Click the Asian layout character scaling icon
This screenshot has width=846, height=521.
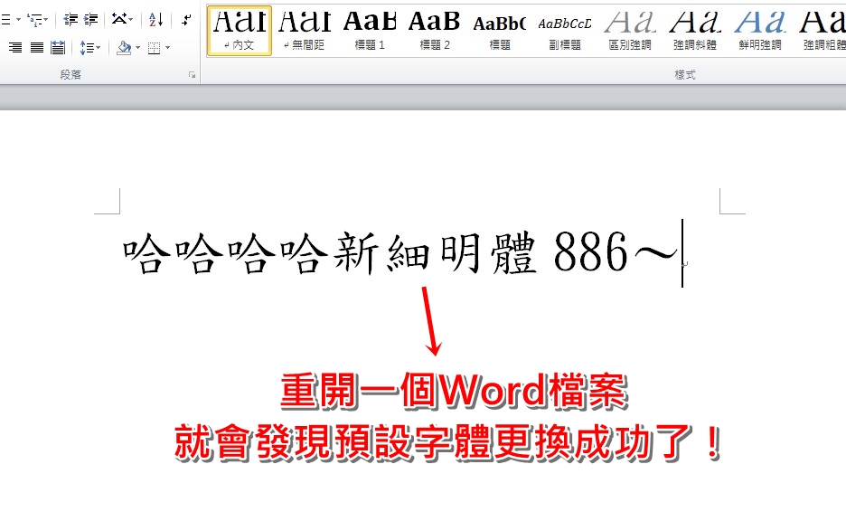119,19
